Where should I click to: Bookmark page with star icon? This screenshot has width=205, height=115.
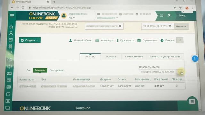(x=180, y=8)
